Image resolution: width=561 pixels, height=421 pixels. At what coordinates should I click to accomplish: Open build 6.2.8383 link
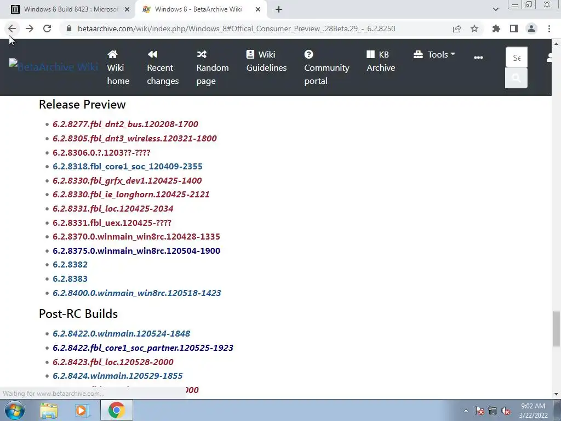click(70, 279)
